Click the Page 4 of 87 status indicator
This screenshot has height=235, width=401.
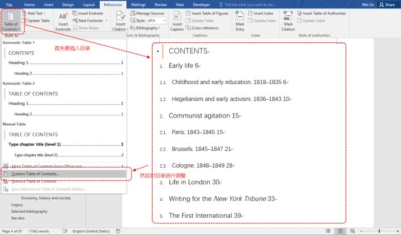12,231
